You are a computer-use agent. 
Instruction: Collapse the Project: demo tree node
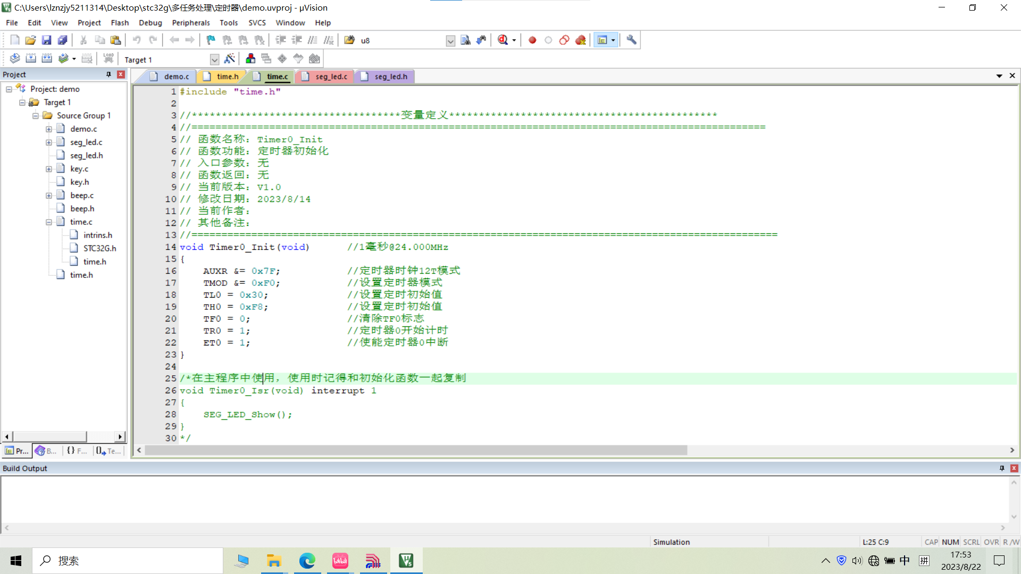click(x=9, y=89)
